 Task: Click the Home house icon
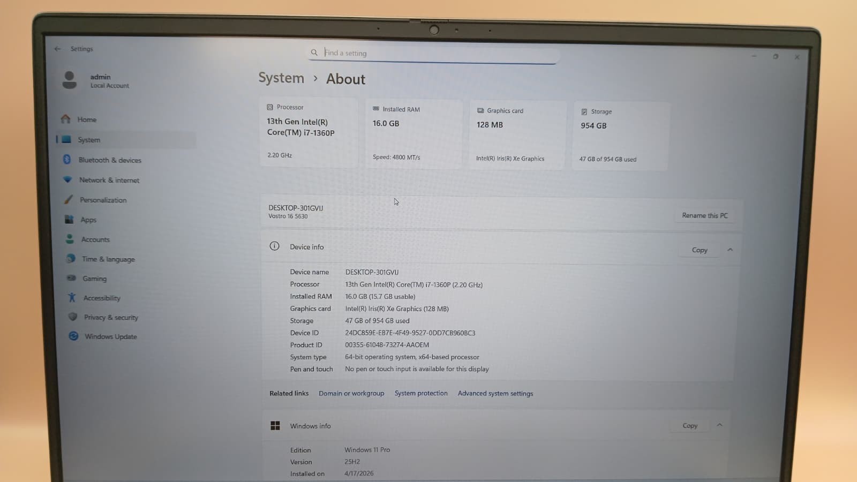tap(65, 119)
